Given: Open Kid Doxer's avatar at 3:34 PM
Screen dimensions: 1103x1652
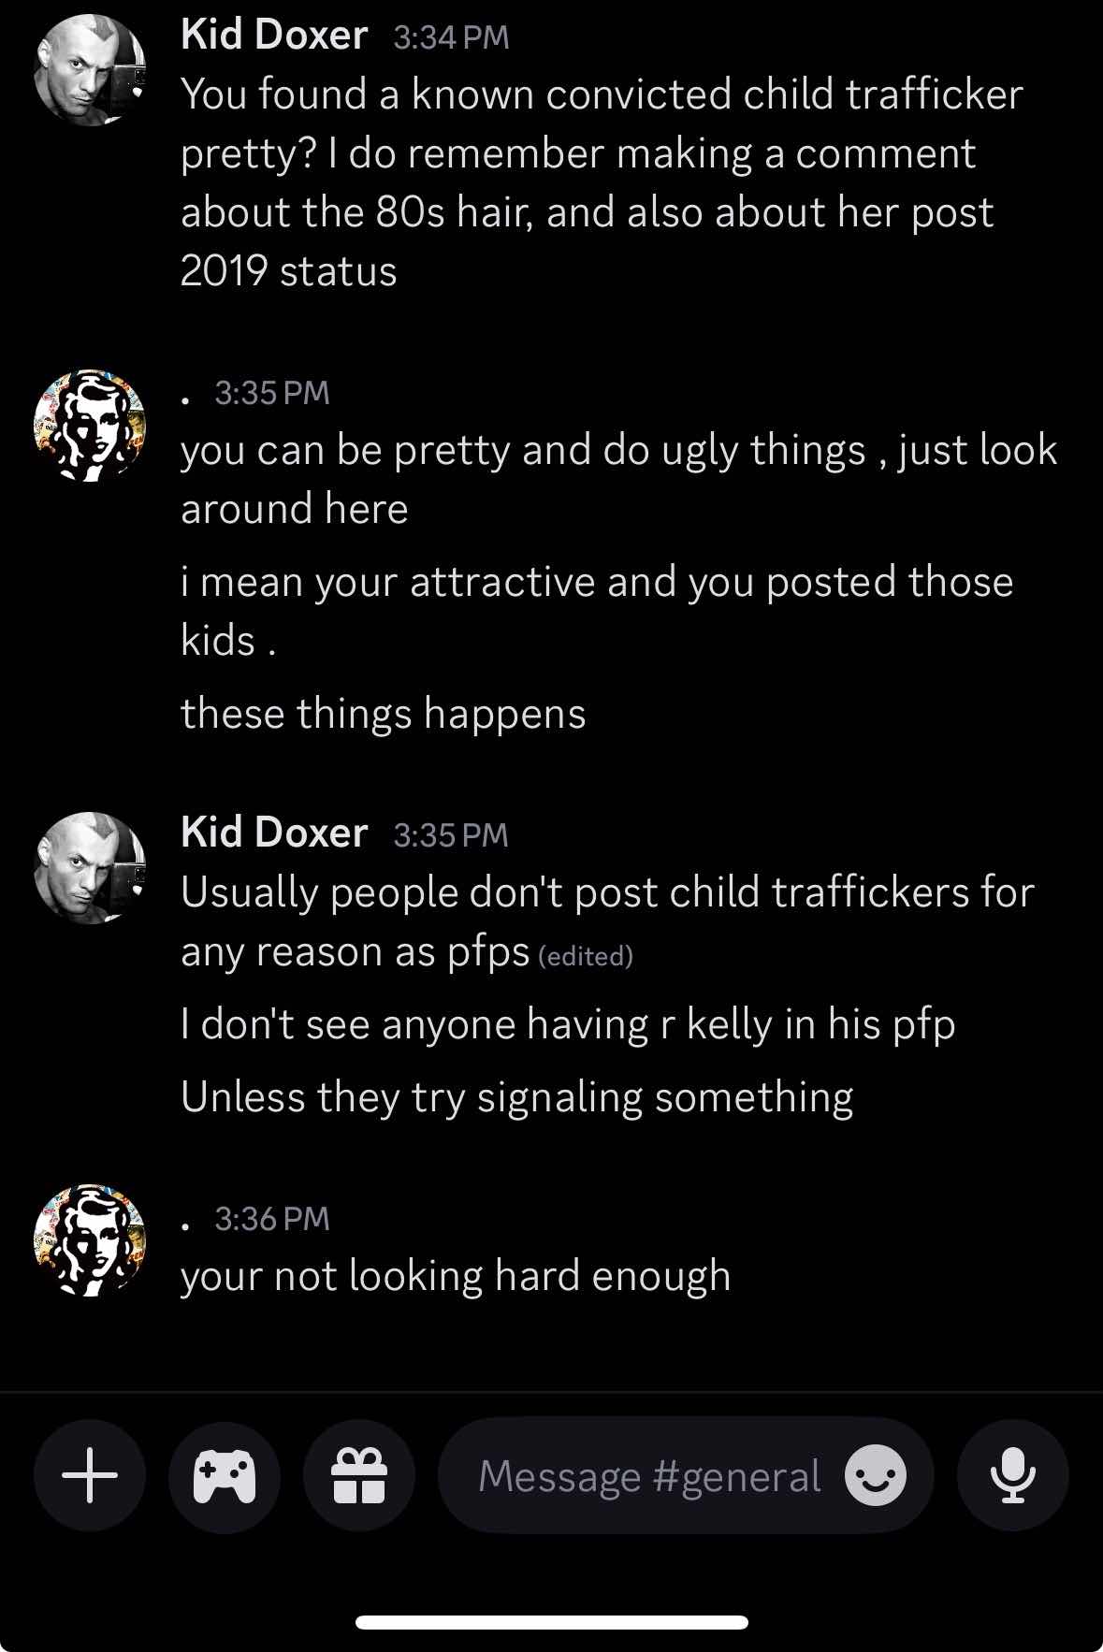Looking at the screenshot, I should pos(90,70).
